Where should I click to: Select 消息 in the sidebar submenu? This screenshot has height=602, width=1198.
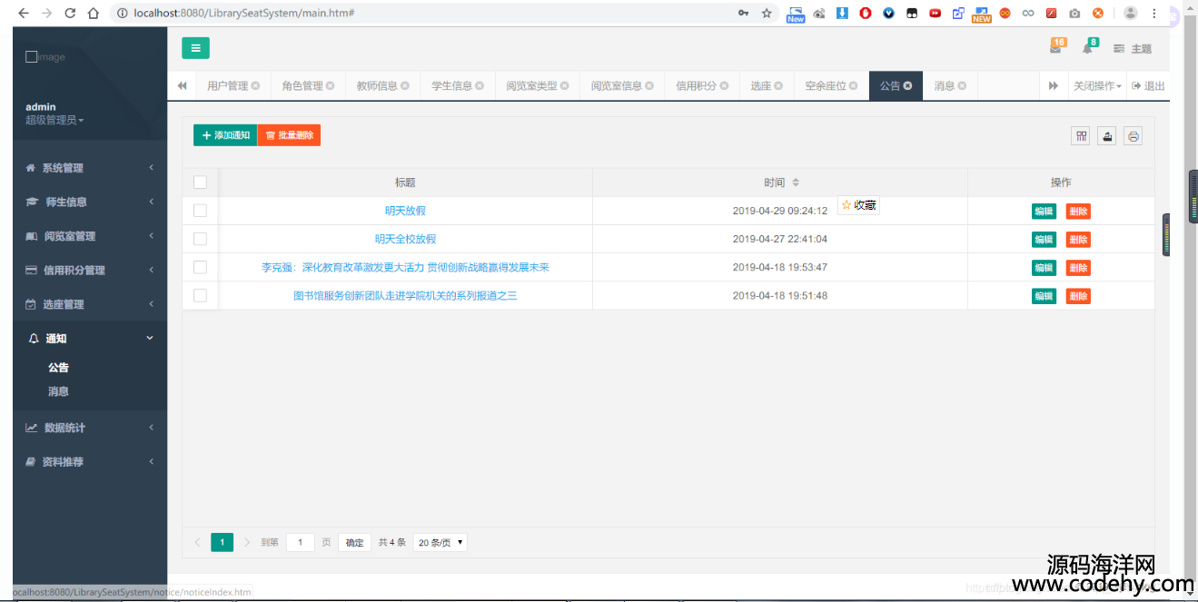(x=58, y=391)
